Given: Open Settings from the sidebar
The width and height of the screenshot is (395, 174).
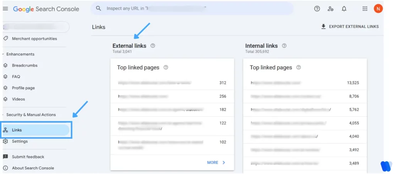Looking at the screenshot, I should click(20, 141).
